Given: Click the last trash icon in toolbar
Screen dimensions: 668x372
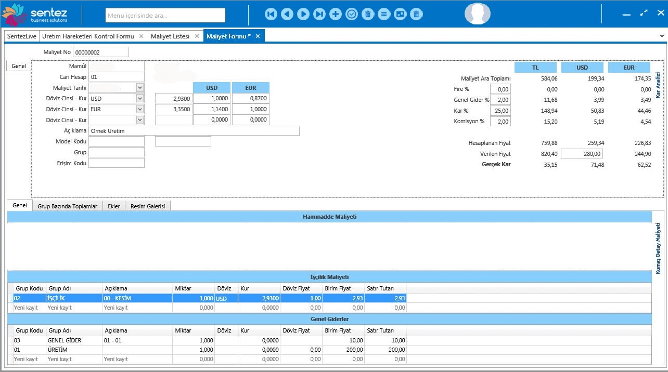Looking at the screenshot, I should [416, 14].
